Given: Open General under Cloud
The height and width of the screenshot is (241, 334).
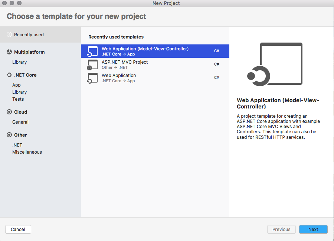Looking at the screenshot, I should click(20, 122).
